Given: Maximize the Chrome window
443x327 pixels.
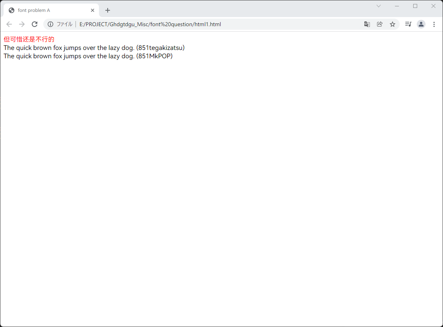Looking at the screenshot, I should tap(415, 6).
